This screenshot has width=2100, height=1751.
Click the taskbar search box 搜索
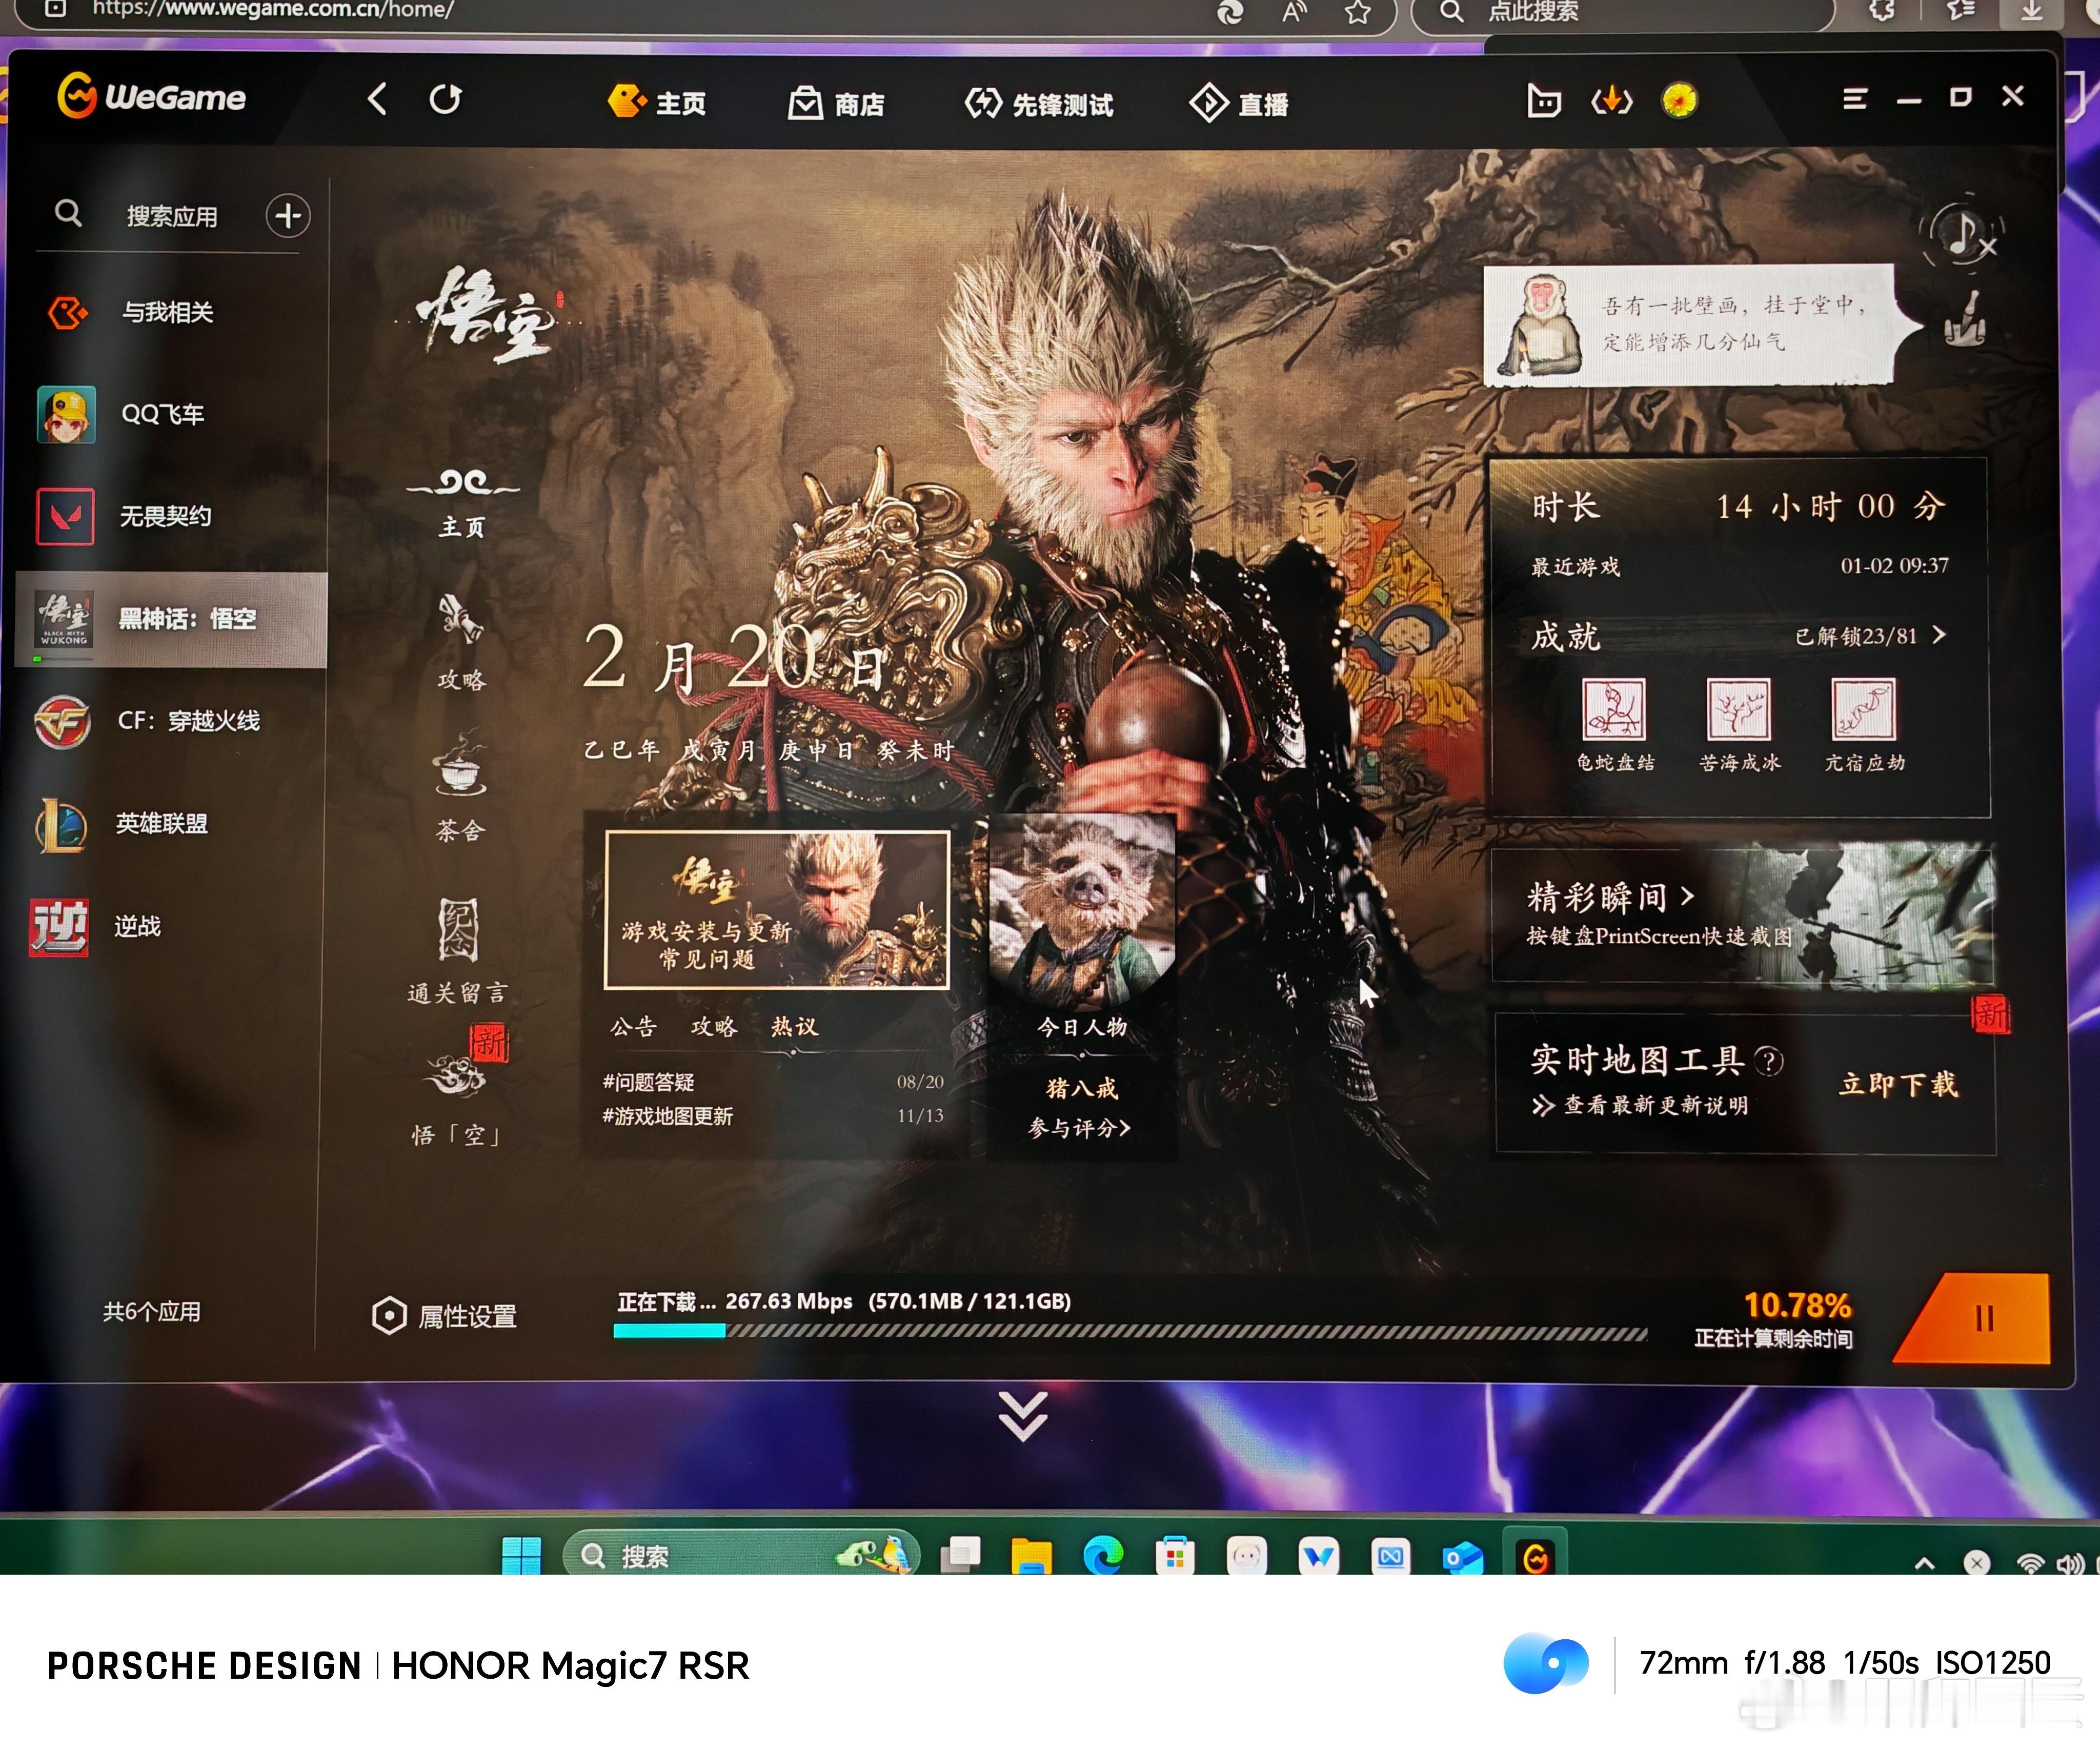click(740, 1556)
